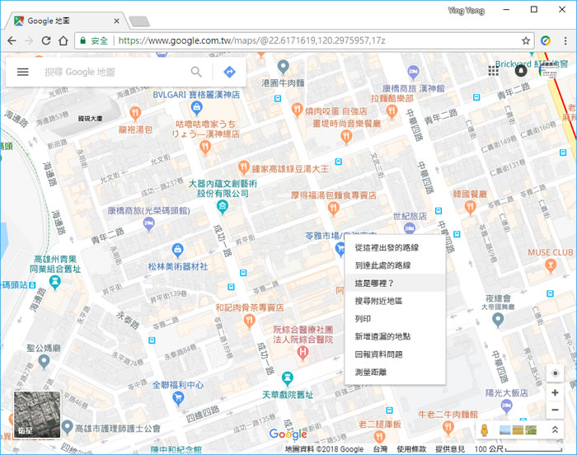This screenshot has height=455, width=577.
Task: Open the Google apps grid
Action: coord(493,71)
